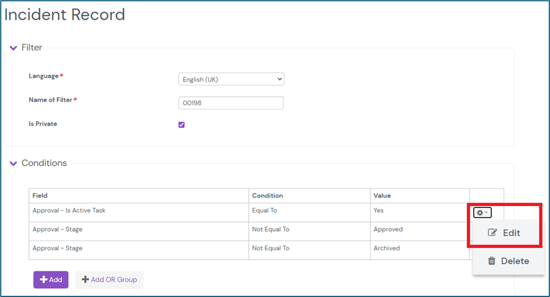Collapse the Filter section
The width and height of the screenshot is (550, 297).
(x=13, y=48)
